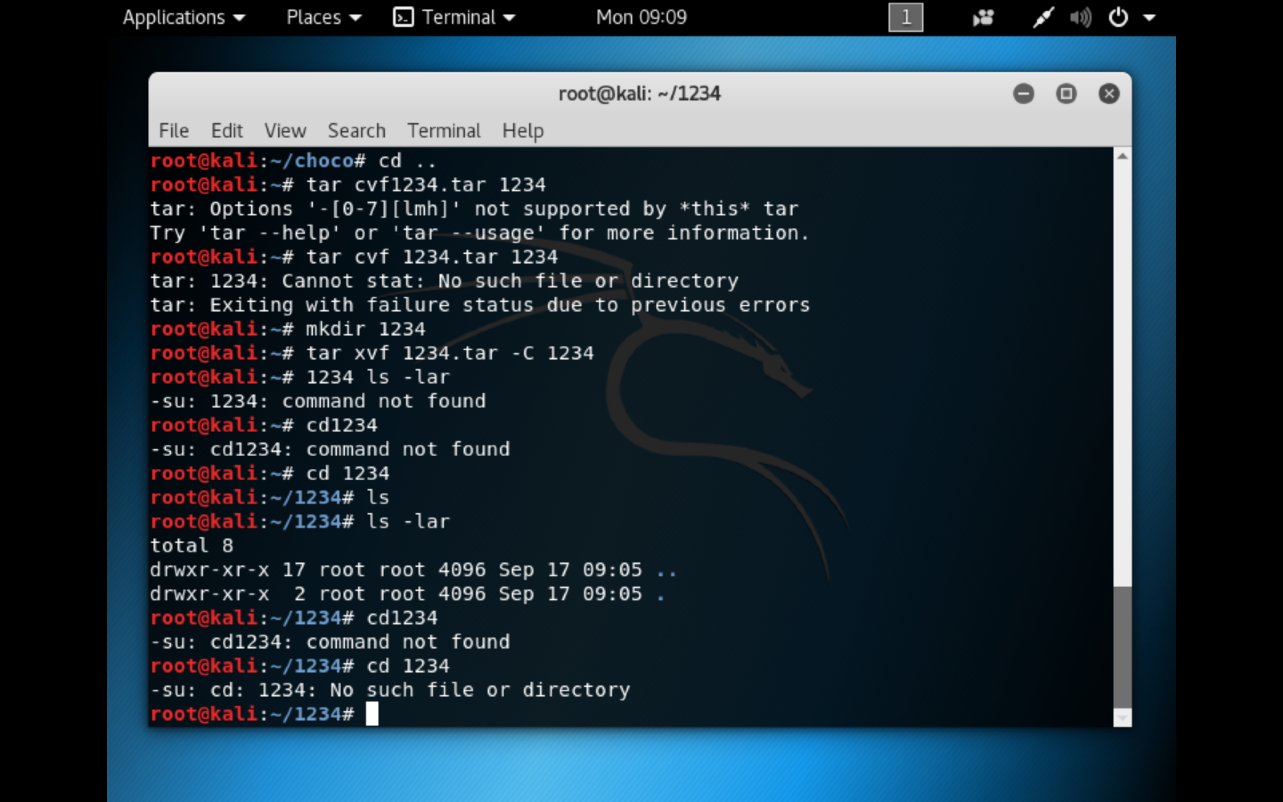Click the pen tool tray icon

point(1043,17)
